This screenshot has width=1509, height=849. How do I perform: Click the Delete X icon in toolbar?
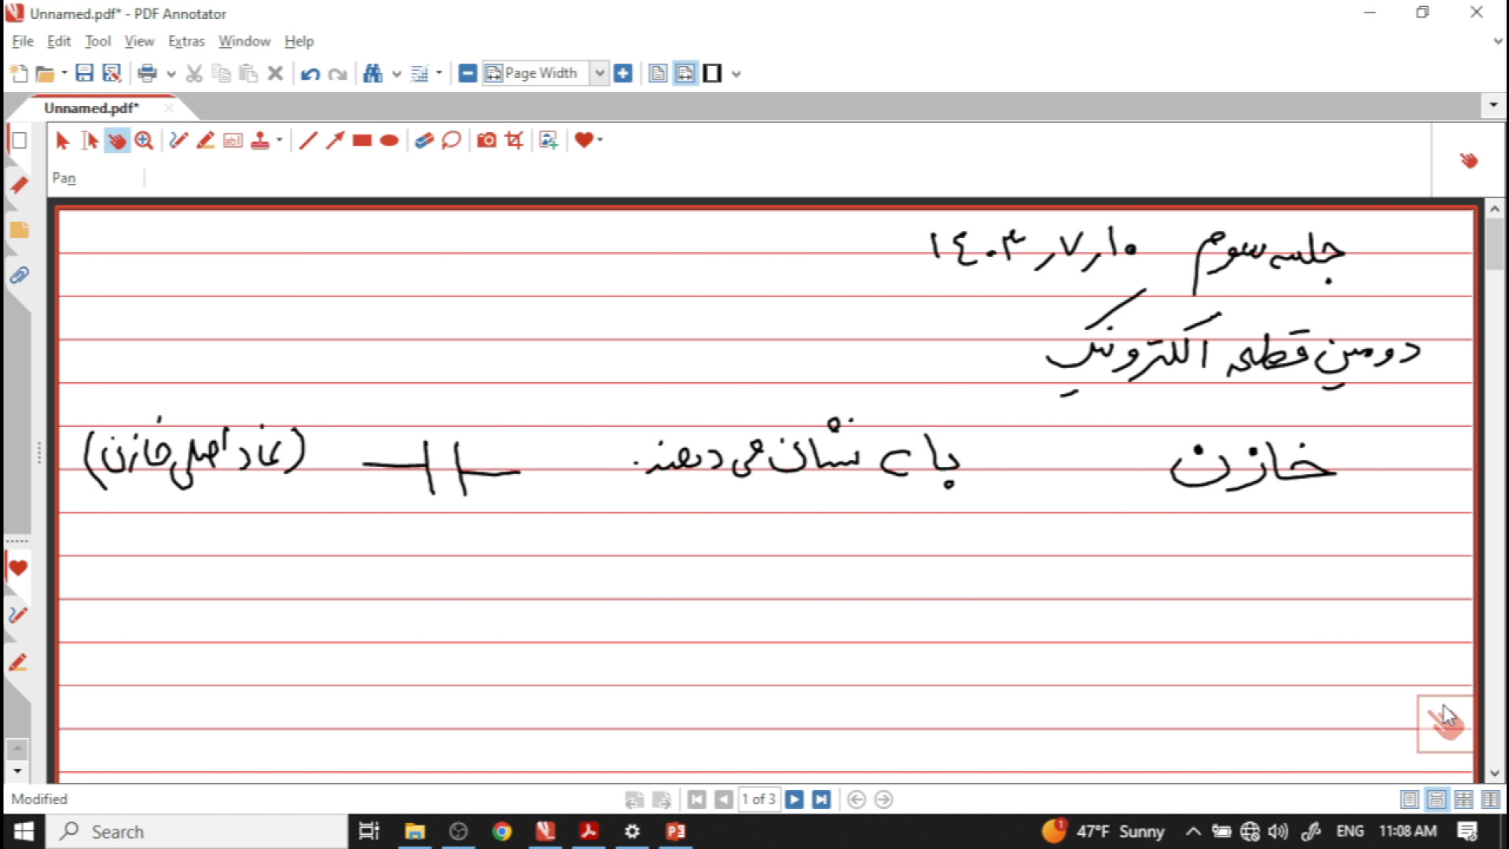[x=275, y=73]
